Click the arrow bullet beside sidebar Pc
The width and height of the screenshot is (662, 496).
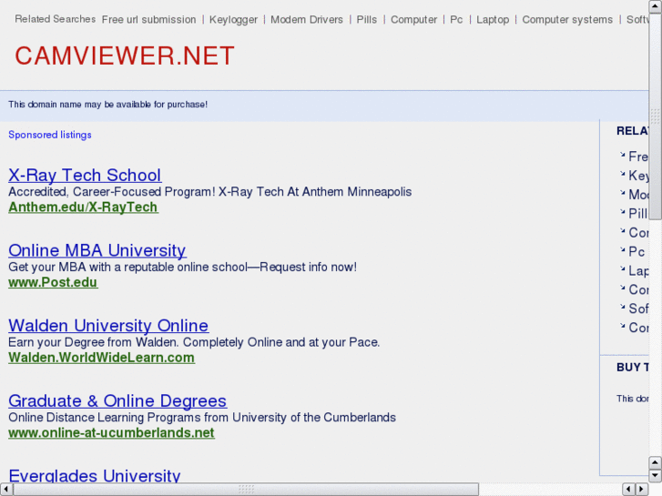[x=623, y=249]
